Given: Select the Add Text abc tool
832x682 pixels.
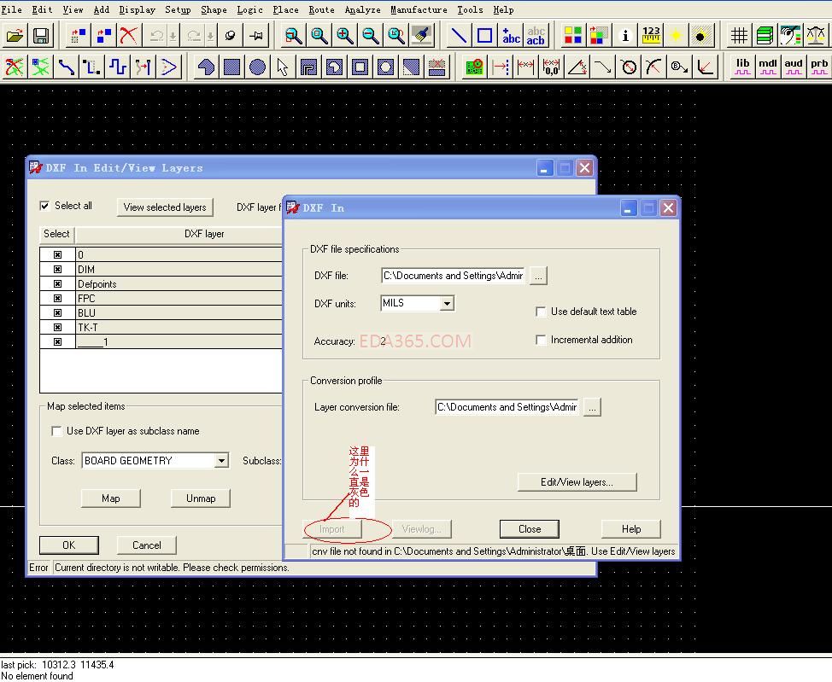Looking at the screenshot, I should click(511, 36).
